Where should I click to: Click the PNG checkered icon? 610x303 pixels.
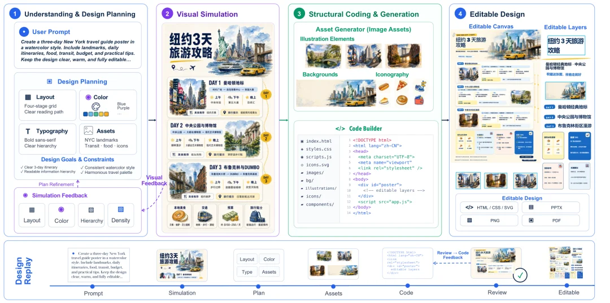coord(469,220)
